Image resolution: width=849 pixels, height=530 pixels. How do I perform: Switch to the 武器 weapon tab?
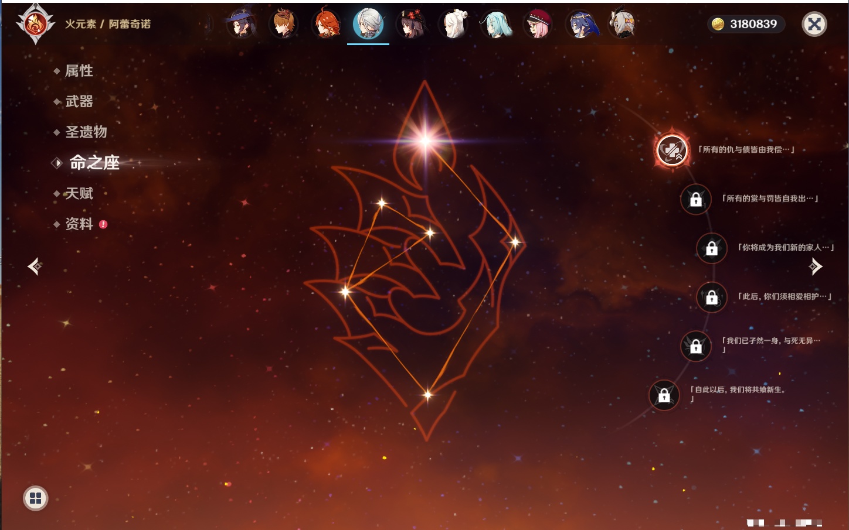click(x=79, y=101)
